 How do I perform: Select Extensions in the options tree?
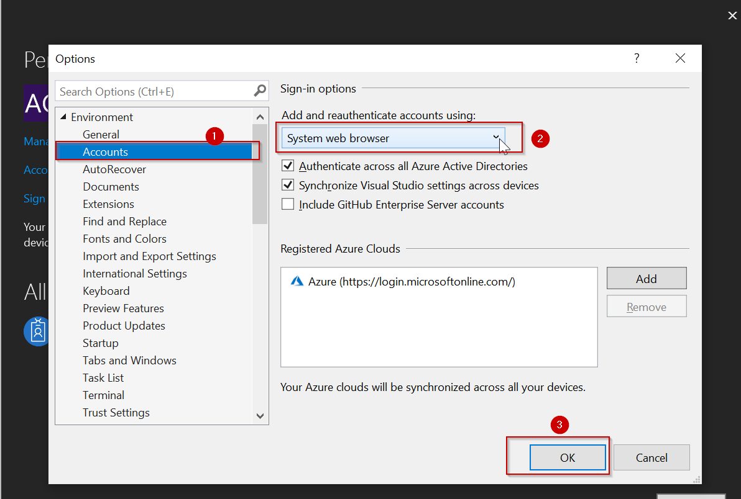pyautogui.click(x=108, y=204)
